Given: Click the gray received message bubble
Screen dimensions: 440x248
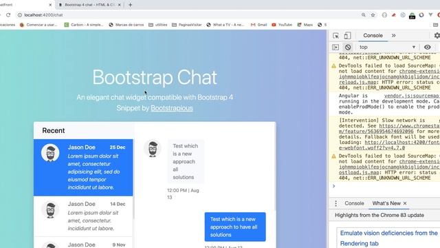Looking at the screenshot, I should (x=186, y=162).
